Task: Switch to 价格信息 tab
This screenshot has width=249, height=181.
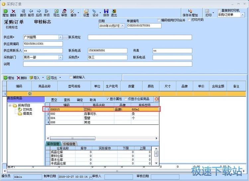Action: coord(69,144)
